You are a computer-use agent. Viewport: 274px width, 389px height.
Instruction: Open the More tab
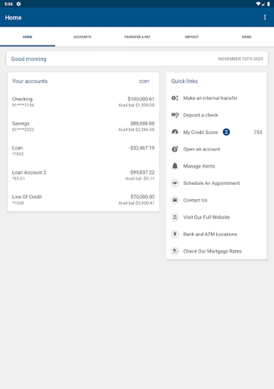click(247, 37)
